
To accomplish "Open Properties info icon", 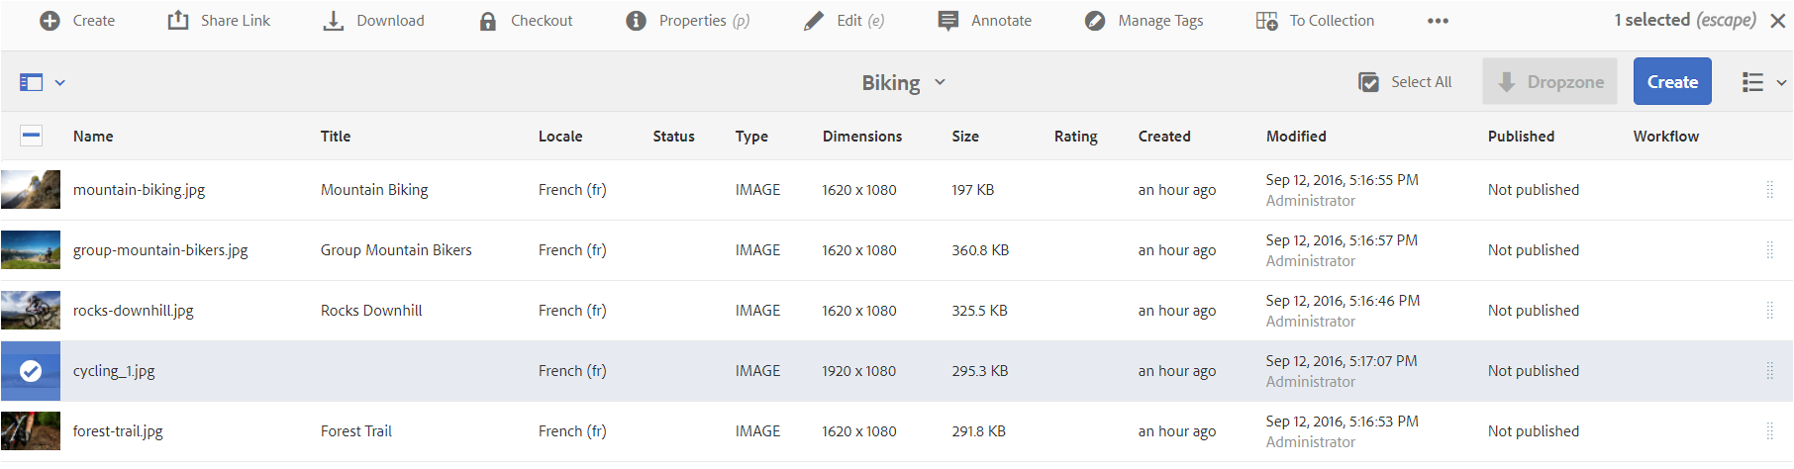I will coord(637,21).
